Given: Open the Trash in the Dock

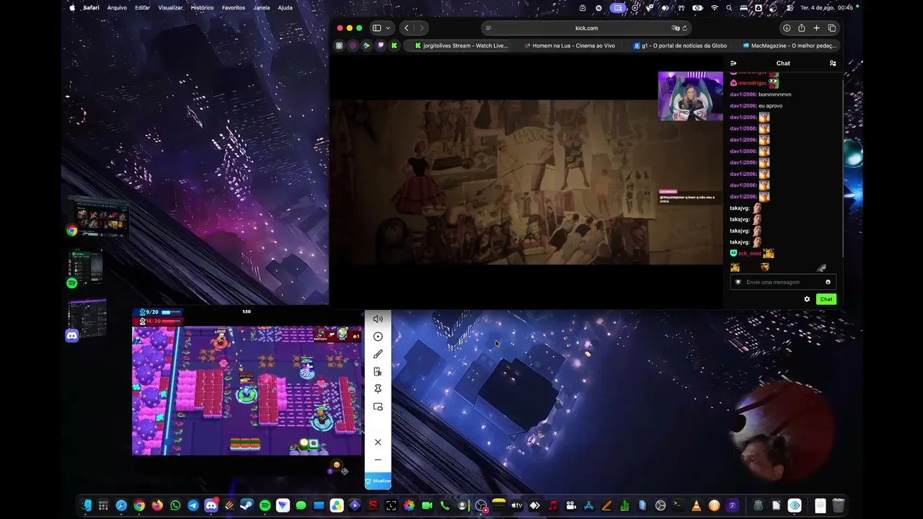Looking at the screenshot, I should coord(838,505).
